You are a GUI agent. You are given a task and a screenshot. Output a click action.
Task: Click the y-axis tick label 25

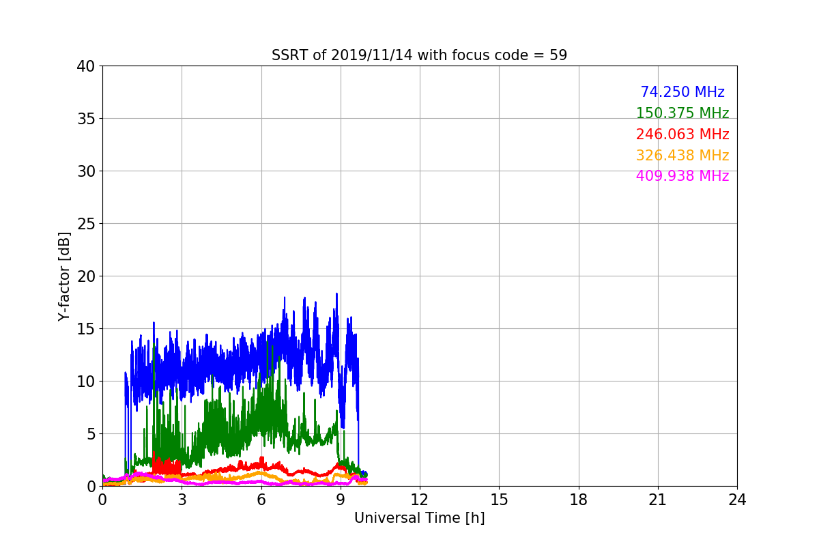pos(85,224)
